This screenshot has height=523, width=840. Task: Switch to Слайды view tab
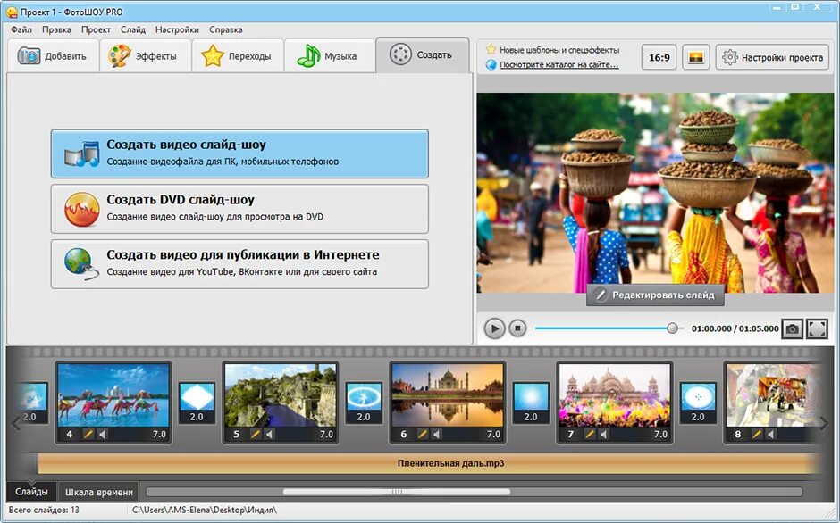click(31, 492)
